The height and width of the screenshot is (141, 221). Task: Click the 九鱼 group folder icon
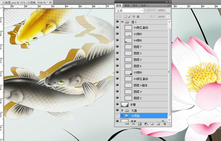coord(127,111)
